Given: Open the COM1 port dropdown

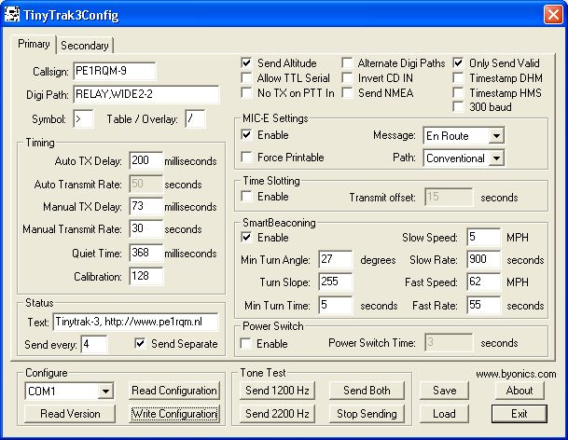Looking at the screenshot, I should 105,392.
